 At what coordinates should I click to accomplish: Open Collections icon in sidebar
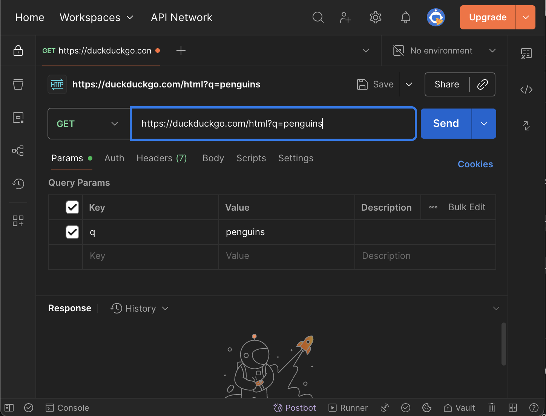[x=18, y=84]
